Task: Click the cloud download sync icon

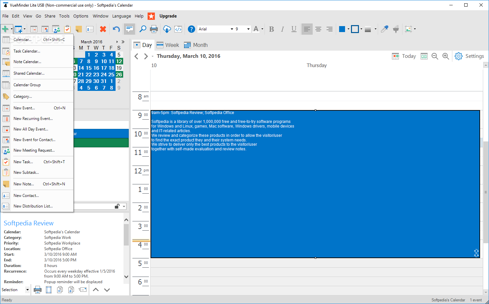Action: 167,29
